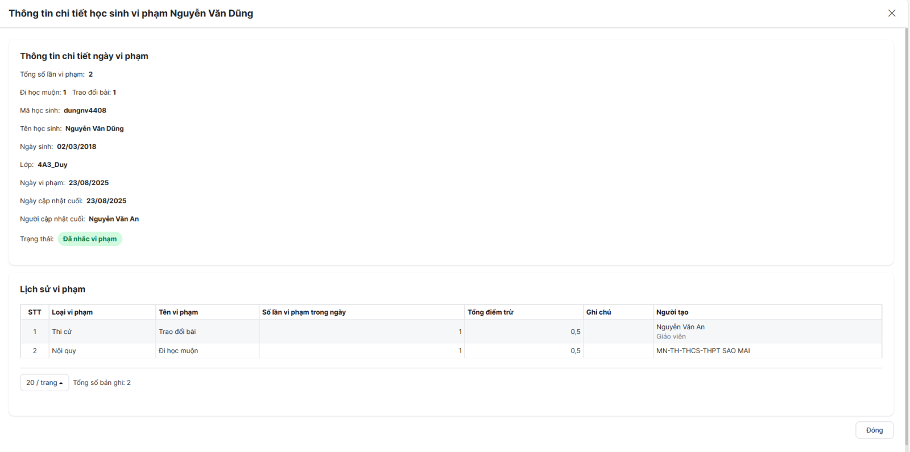Image resolution: width=910 pixels, height=452 pixels.
Task: Click creator 'Nguyễn Văn An' in table
Action: [680, 327]
